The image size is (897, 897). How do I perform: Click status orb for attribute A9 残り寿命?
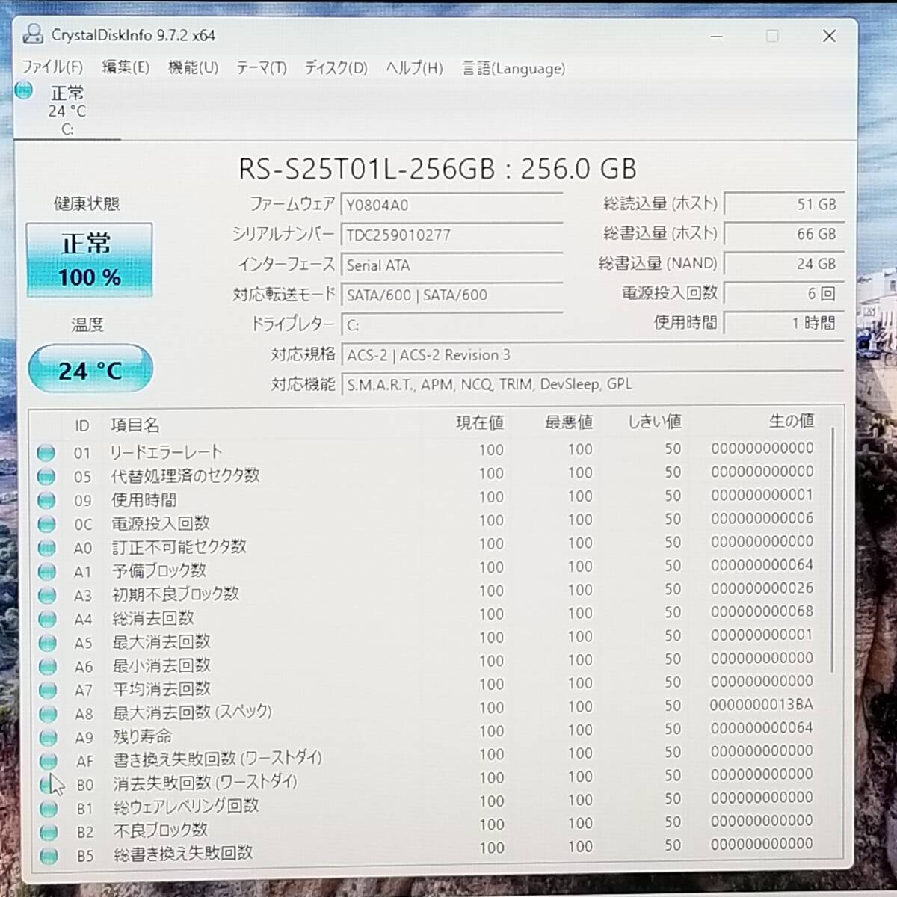click(x=48, y=737)
